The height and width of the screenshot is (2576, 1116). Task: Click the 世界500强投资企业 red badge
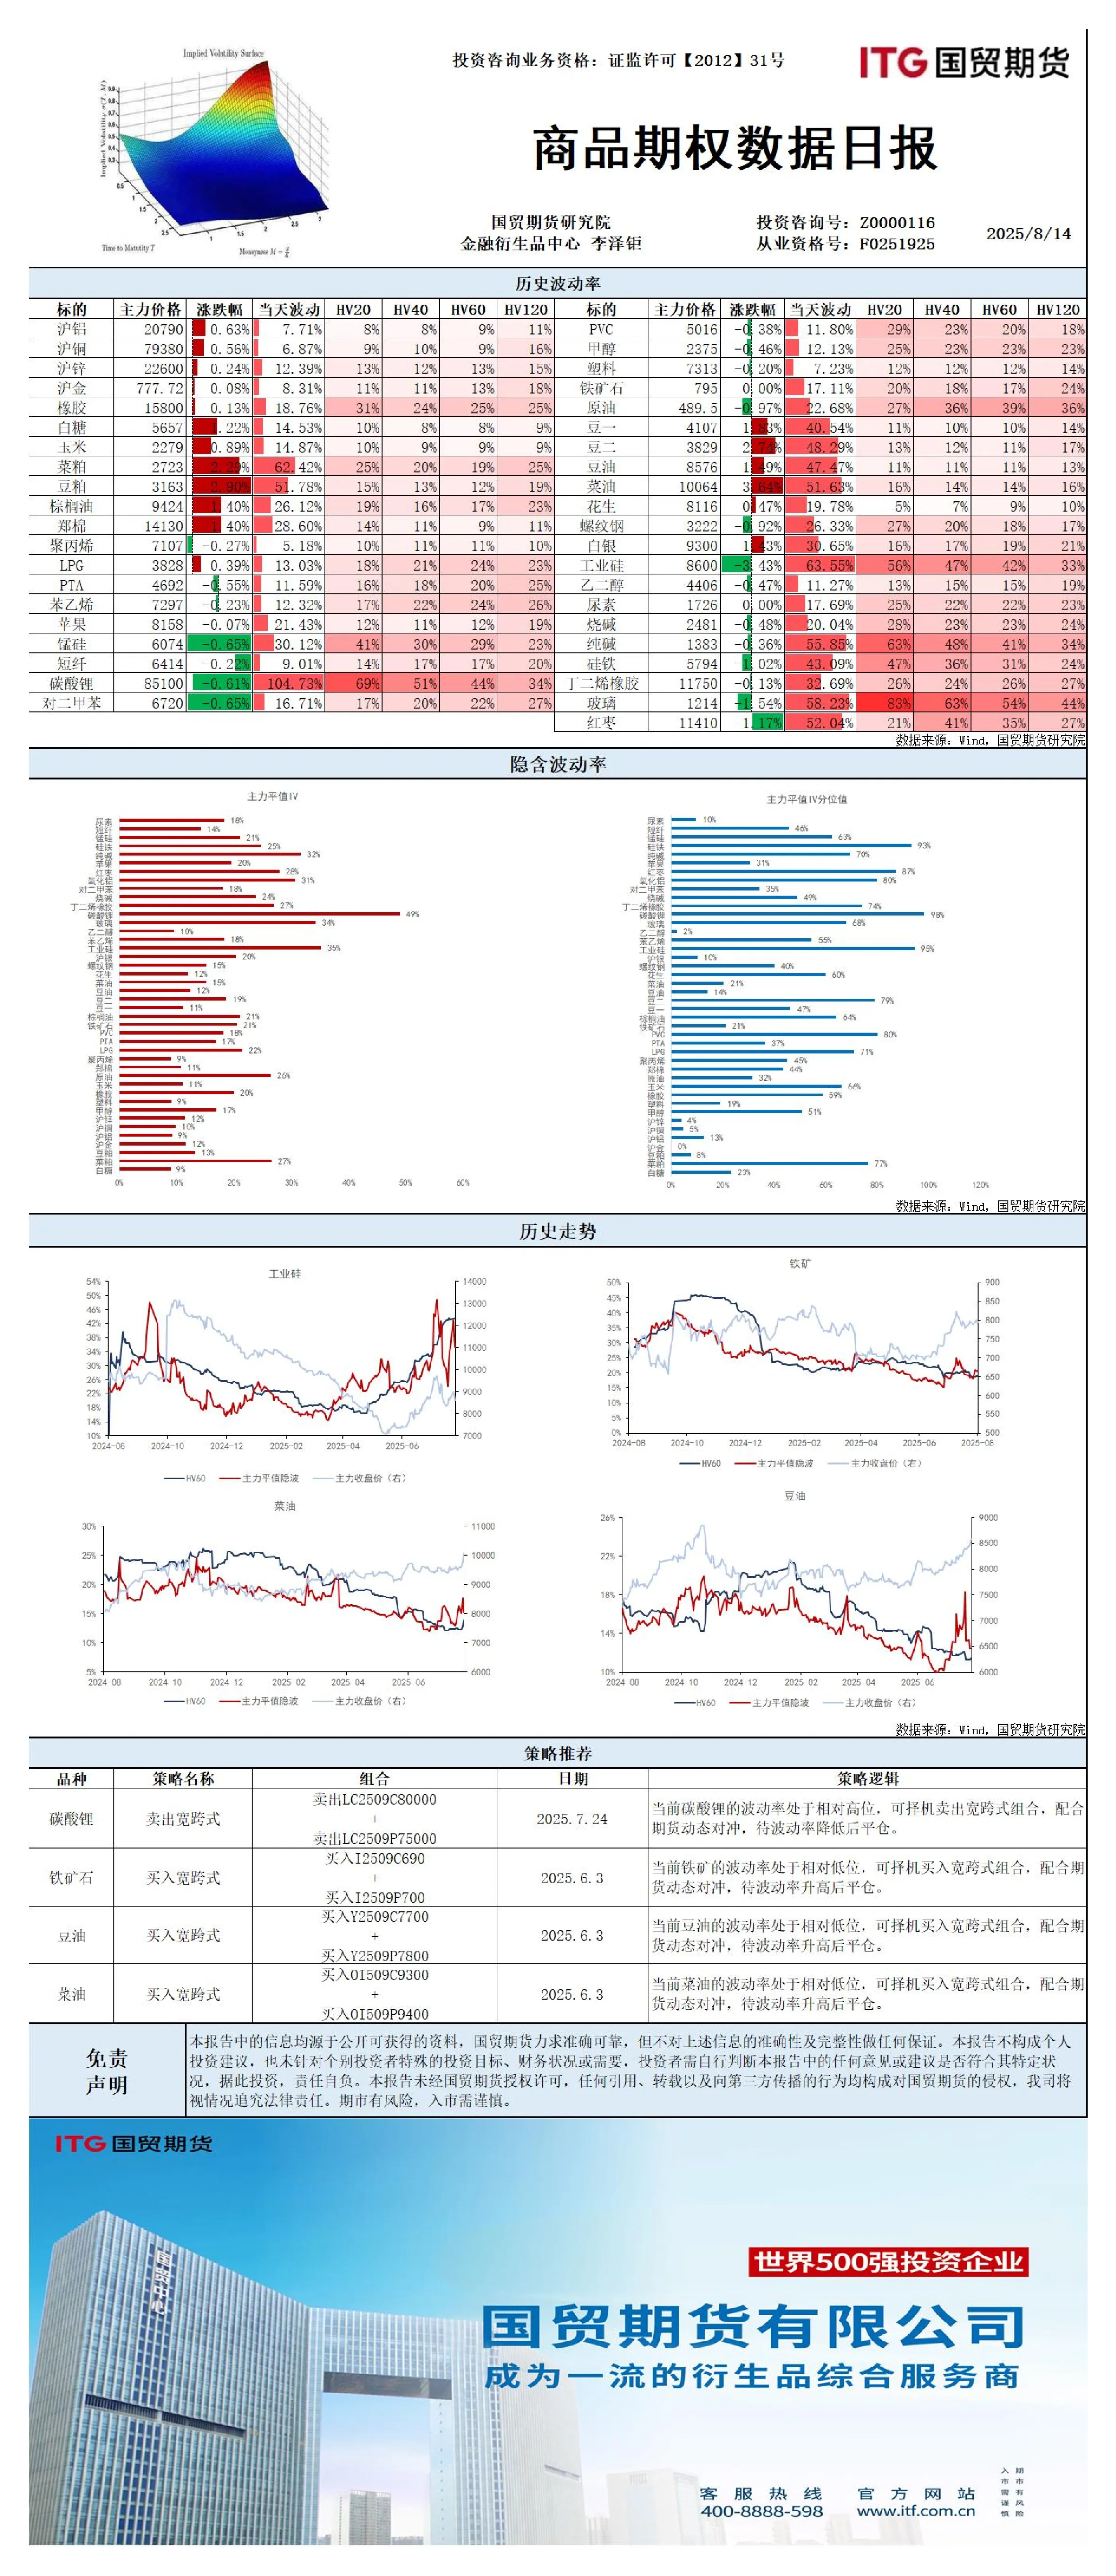pos(889,2261)
